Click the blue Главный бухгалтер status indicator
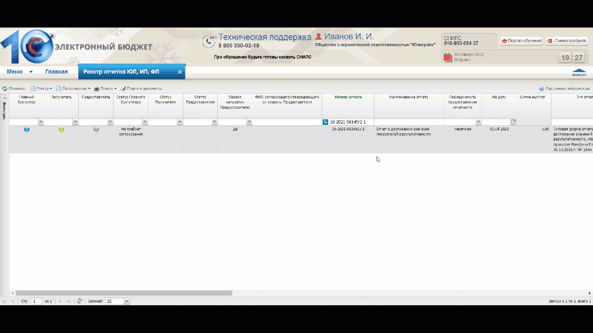Screen dimensions: 593x333 click(26, 129)
